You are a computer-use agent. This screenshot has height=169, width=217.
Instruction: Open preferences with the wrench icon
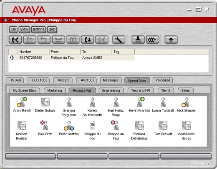click(x=119, y=40)
